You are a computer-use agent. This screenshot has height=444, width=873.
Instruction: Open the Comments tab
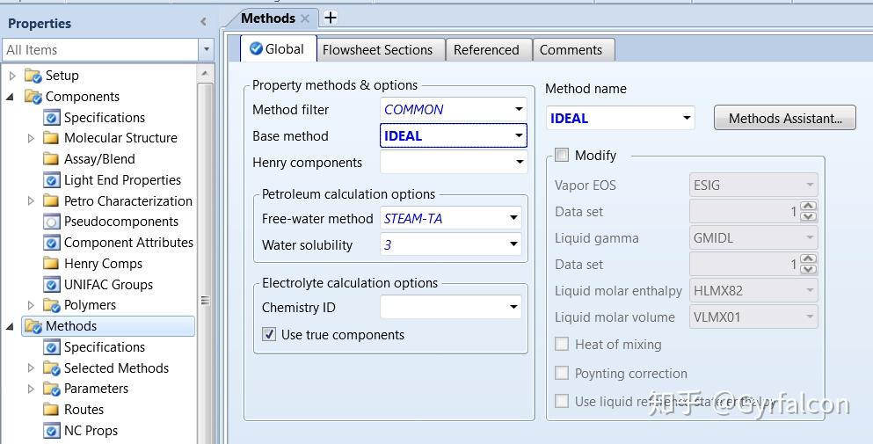tap(571, 50)
